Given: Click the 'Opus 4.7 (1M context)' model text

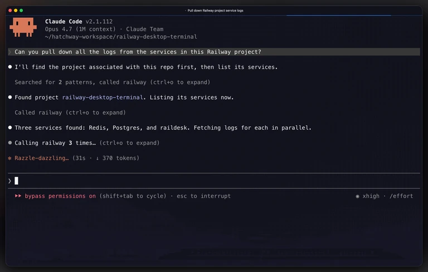Looking at the screenshot, I should pyautogui.click(x=80, y=29).
